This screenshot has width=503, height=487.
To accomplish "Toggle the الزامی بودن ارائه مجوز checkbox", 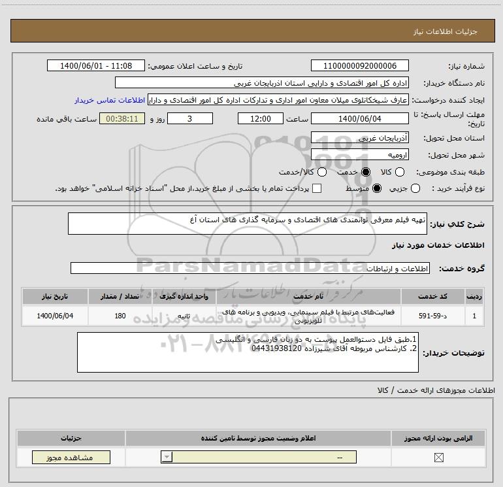I will tap(438, 458).
